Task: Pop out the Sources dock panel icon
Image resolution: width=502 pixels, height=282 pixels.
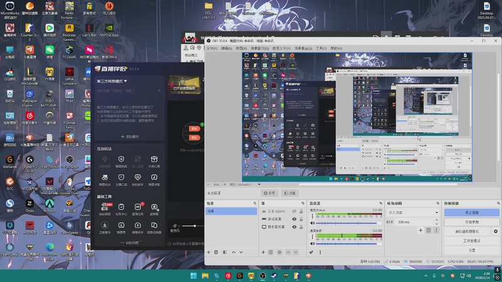Action: pos(303,203)
